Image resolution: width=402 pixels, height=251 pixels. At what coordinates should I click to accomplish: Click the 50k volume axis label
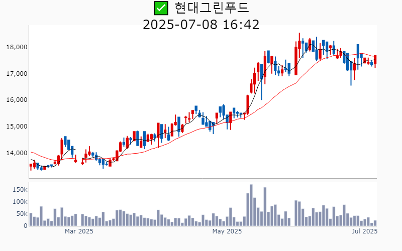click(22, 214)
